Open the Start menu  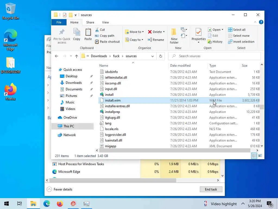coord(7,204)
